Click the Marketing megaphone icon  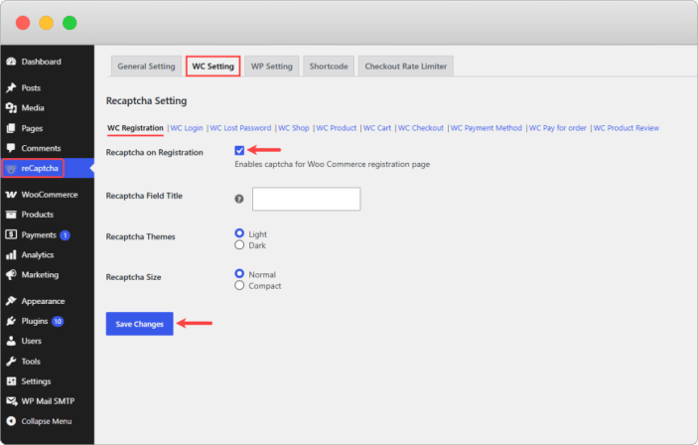(11, 275)
